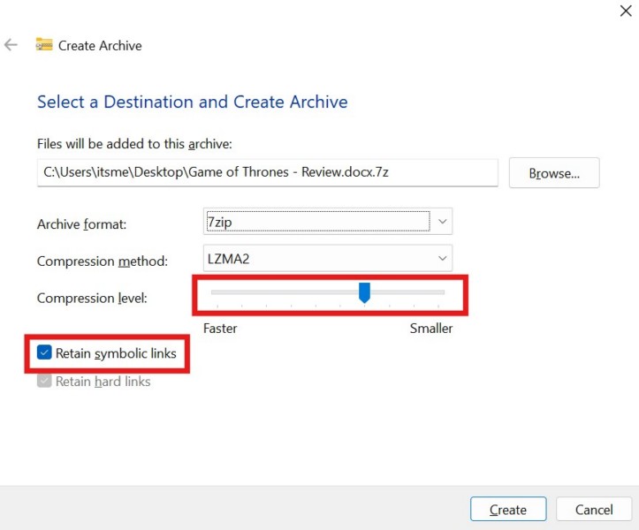The width and height of the screenshot is (639, 530).
Task: Click the Compression method label
Action: pos(102,261)
